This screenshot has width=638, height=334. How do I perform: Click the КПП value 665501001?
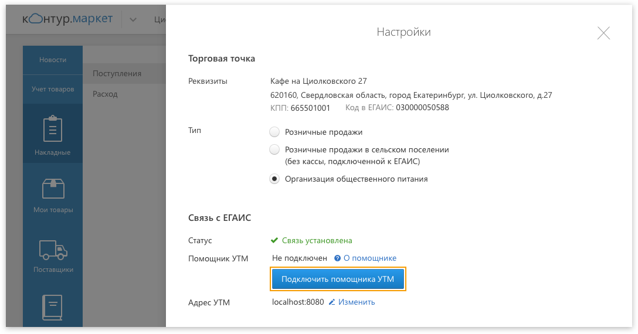tap(310, 108)
